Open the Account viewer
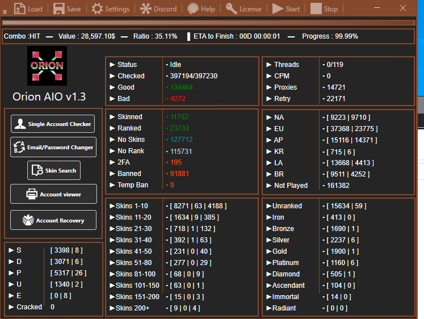The height and width of the screenshot is (319, 424). [53, 194]
